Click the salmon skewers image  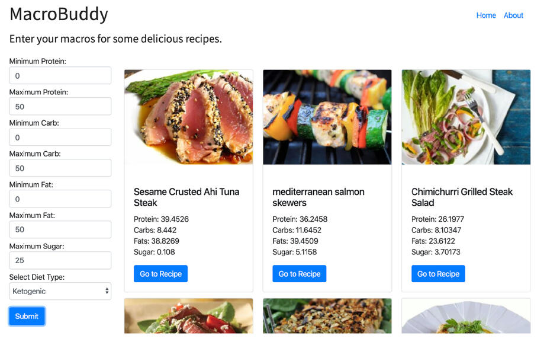pos(327,117)
